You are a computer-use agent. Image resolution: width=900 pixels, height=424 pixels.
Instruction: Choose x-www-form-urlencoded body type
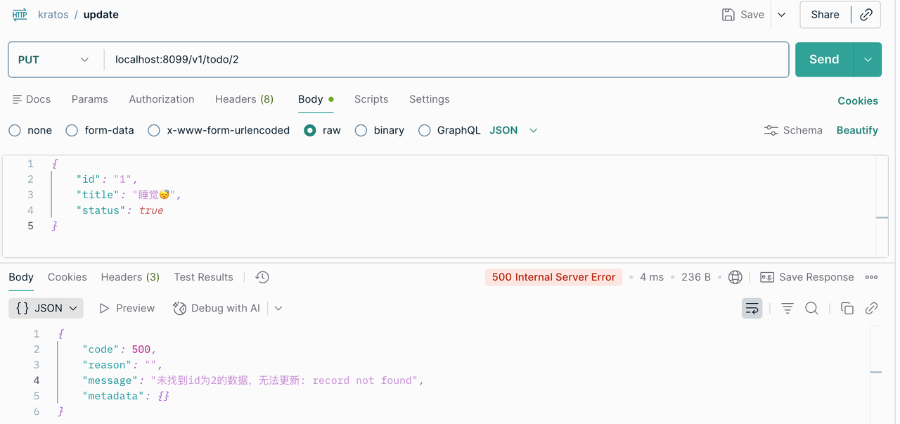point(154,130)
